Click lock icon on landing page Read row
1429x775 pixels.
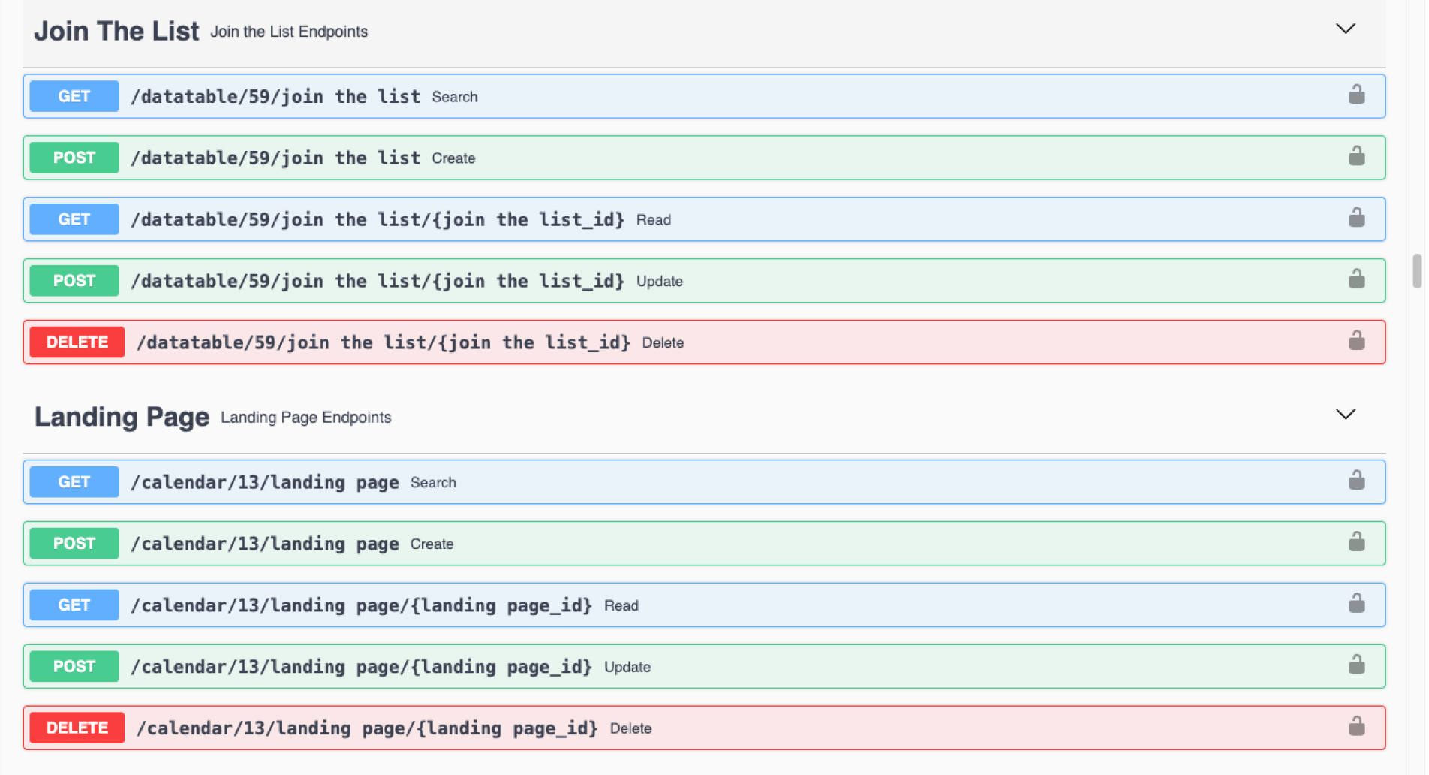pyautogui.click(x=1356, y=604)
